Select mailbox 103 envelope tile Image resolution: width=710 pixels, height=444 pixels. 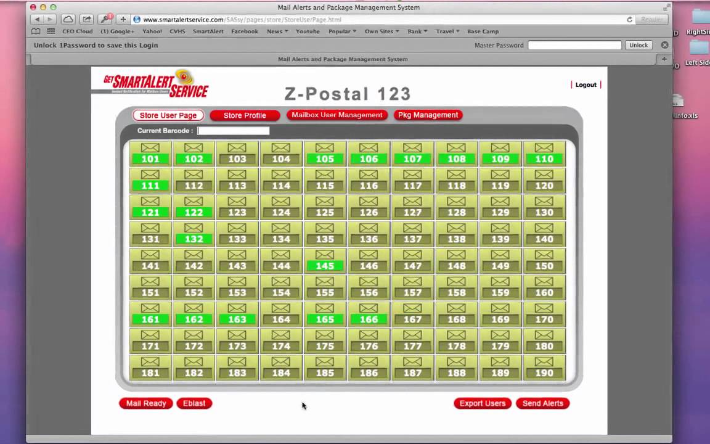click(237, 154)
